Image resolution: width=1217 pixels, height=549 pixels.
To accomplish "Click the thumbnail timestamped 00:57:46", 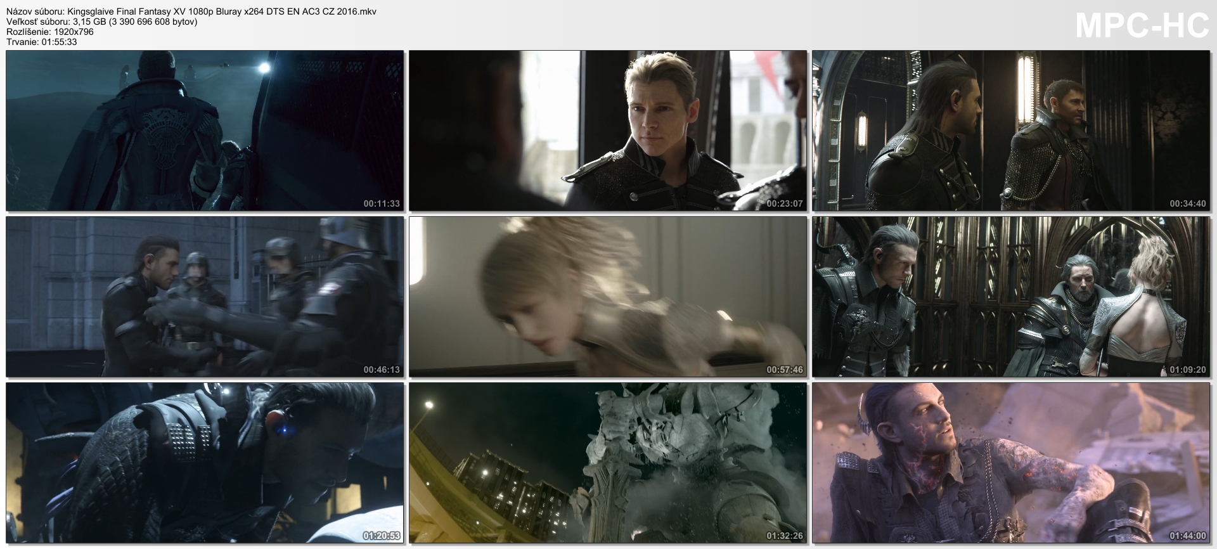I will point(608,297).
